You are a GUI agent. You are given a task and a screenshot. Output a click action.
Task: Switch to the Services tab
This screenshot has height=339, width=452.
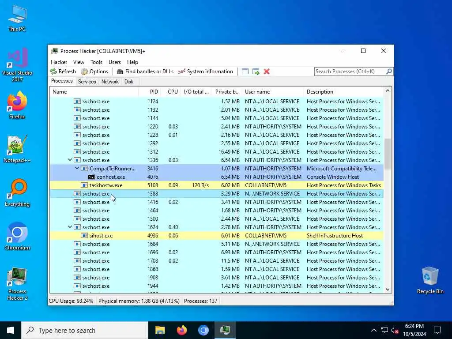click(87, 82)
